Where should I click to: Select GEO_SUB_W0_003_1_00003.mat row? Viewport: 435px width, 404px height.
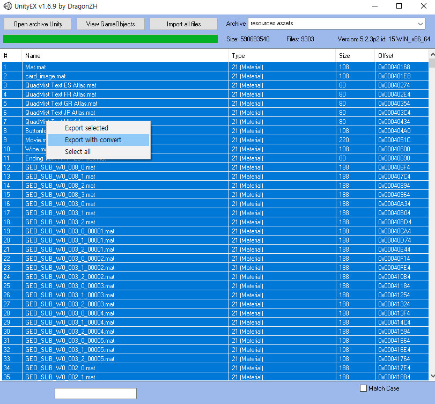pyautogui.click(x=215, y=295)
